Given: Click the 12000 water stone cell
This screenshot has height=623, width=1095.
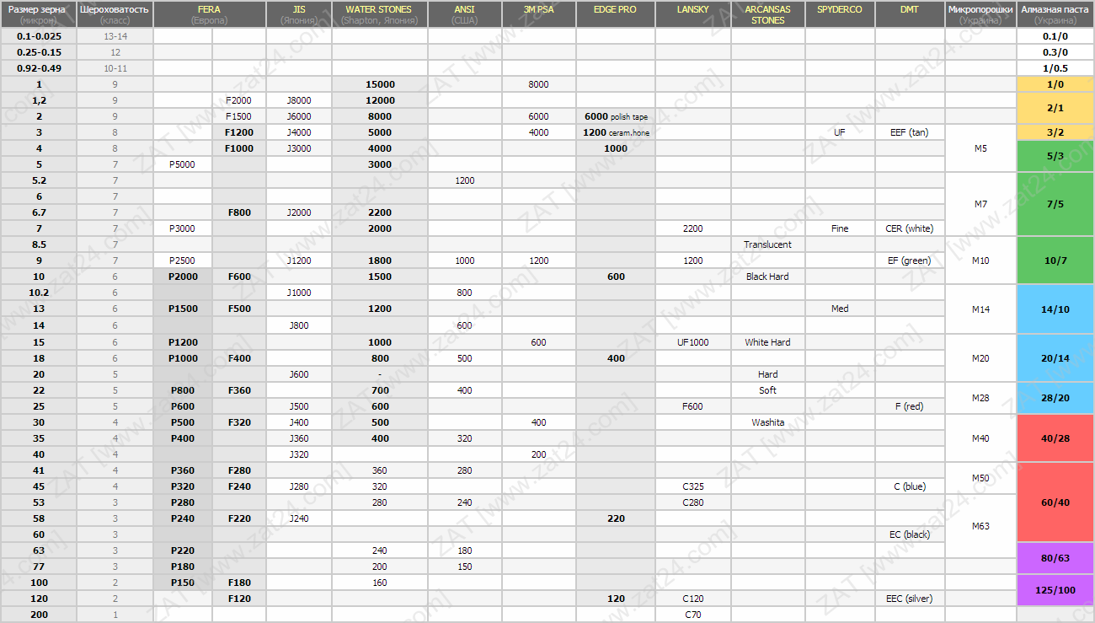Looking at the screenshot, I should click(380, 100).
